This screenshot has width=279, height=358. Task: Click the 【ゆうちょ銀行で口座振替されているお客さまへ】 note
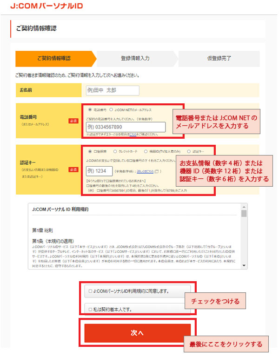click(x=116, y=181)
